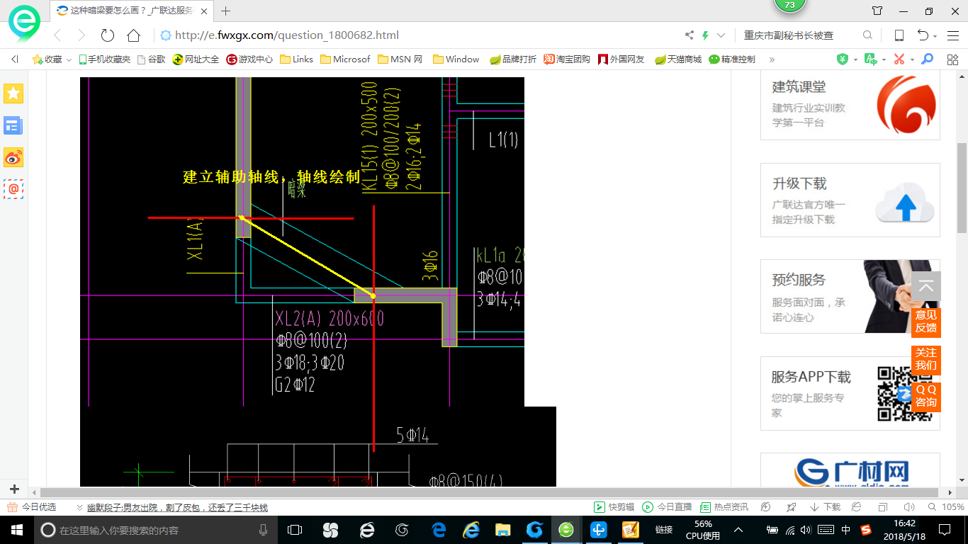The image size is (968, 544).
Task: Open the 手机收藏夹 bookmark
Action: (x=105, y=59)
